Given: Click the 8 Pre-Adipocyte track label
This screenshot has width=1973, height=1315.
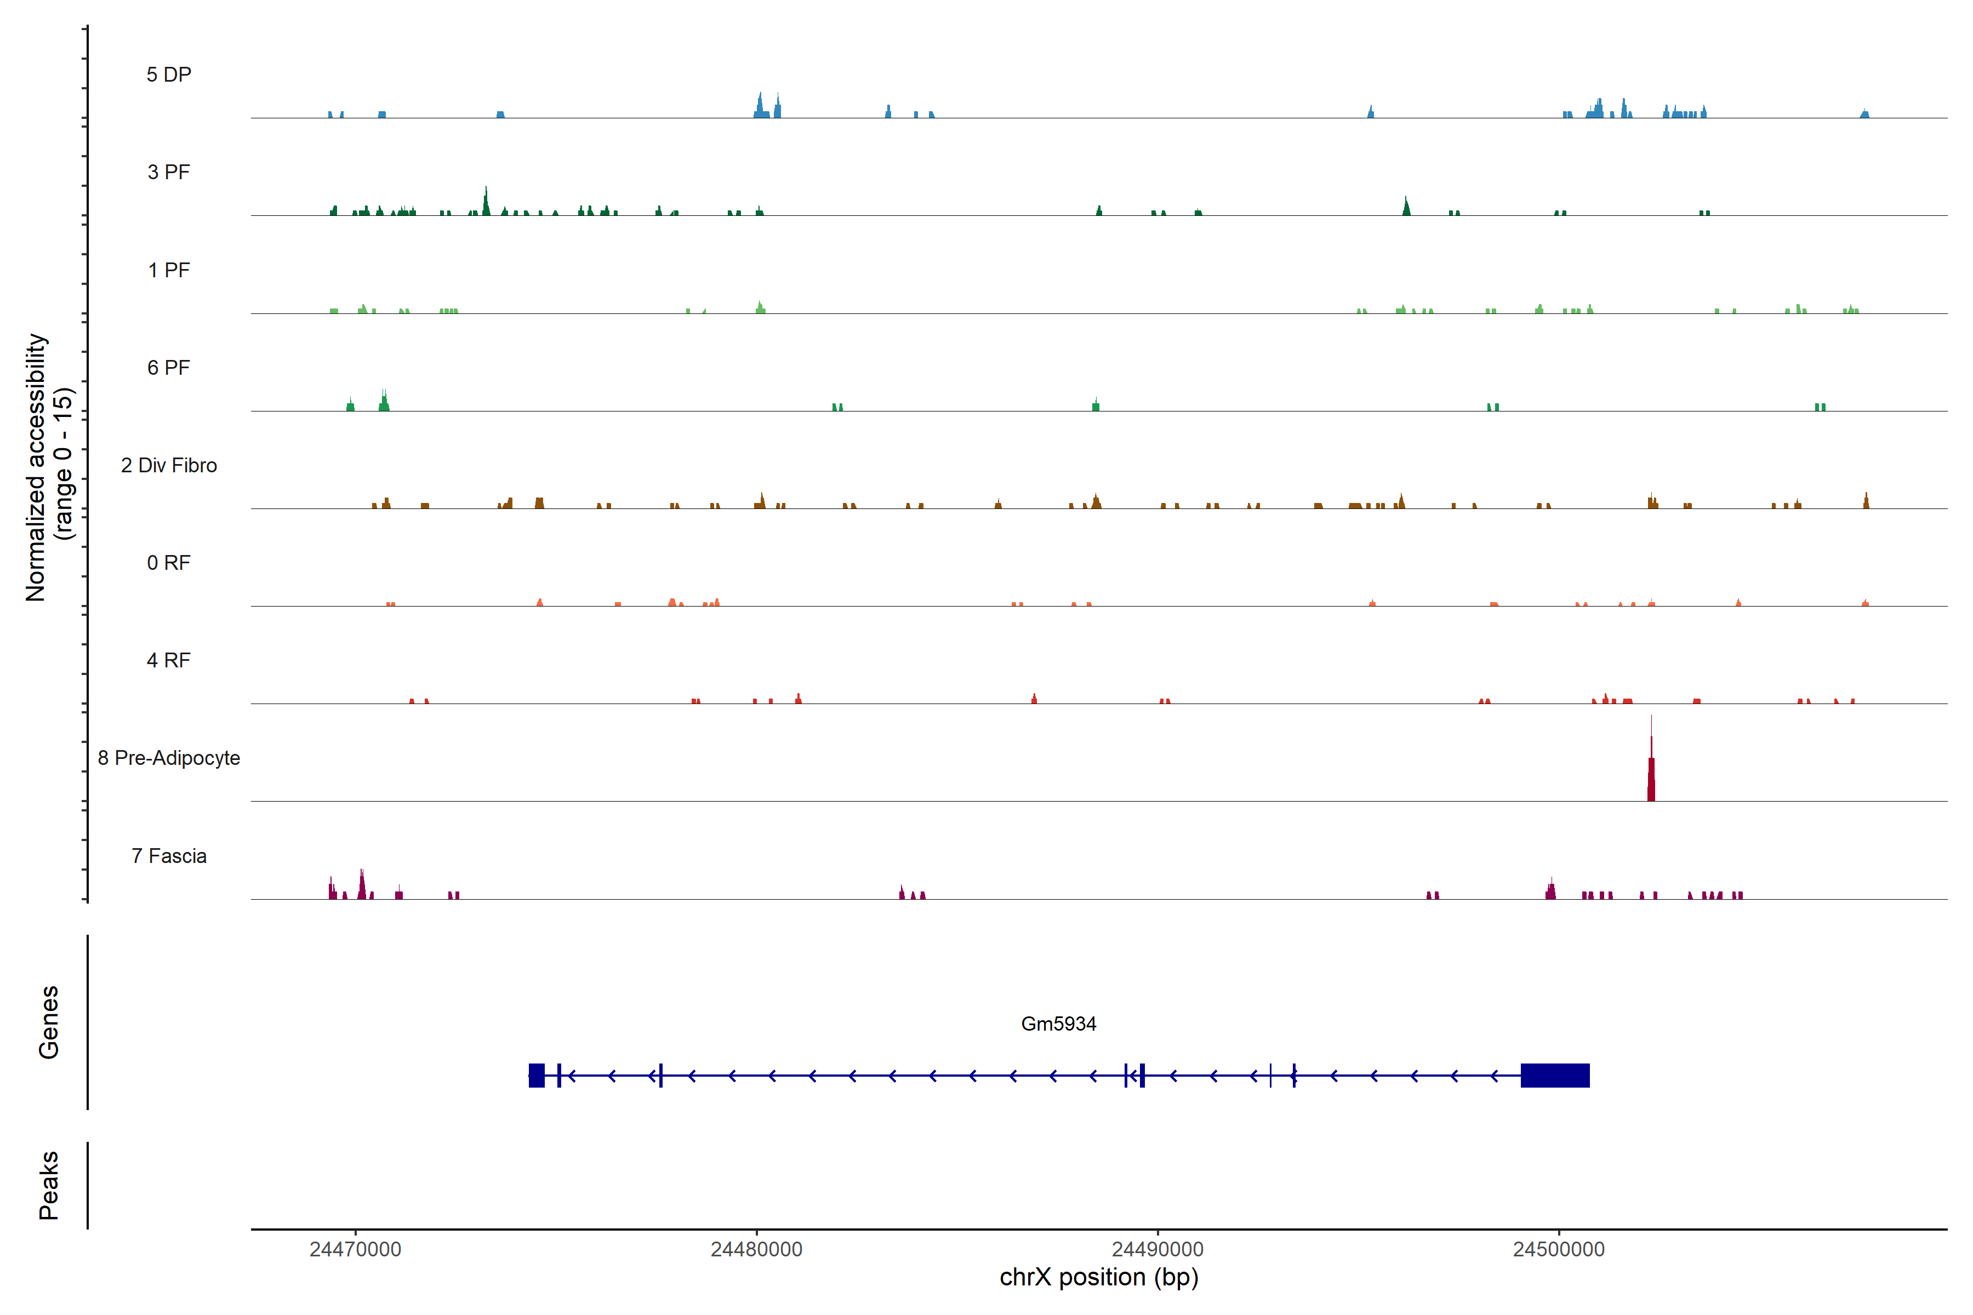Looking at the screenshot, I should (x=169, y=758).
